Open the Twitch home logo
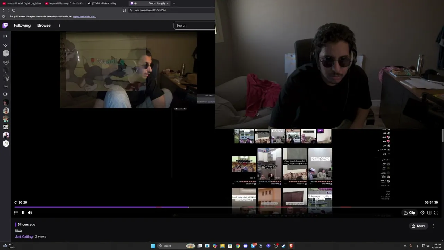 click(x=5, y=25)
